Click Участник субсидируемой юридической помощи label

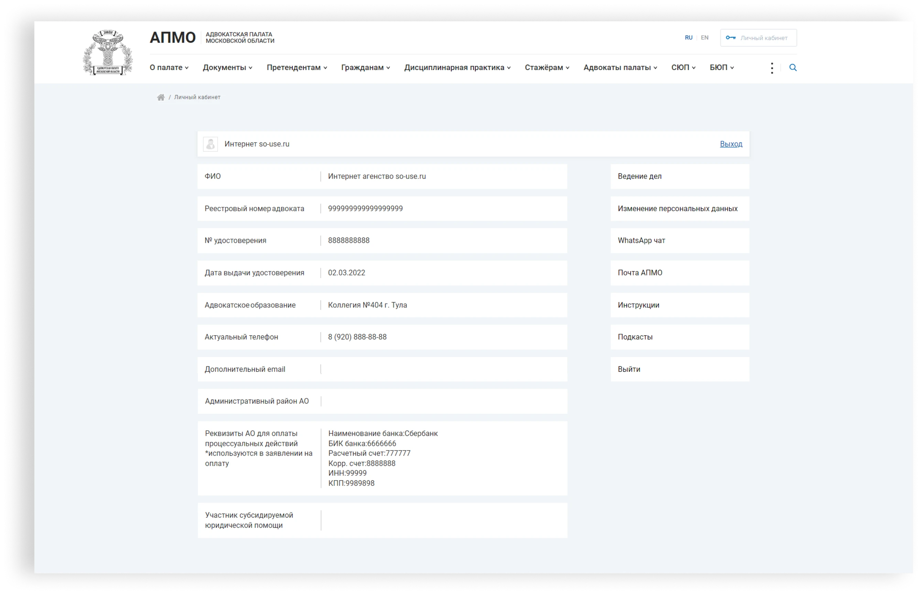pos(249,521)
